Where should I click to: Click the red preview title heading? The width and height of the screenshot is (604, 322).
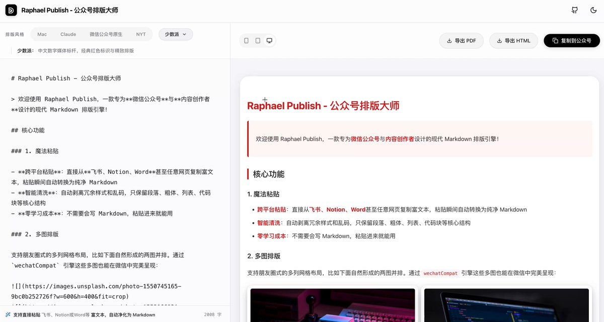point(323,106)
